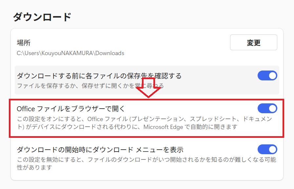
Task: Turn off ダウンロード メニューを表示 toggle switch
Action: pyautogui.click(x=267, y=150)
